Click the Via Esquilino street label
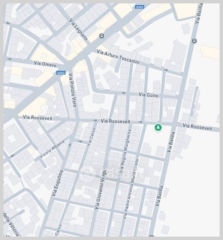The width and height of the screenshot is (223, 240). (x=57, y=183)
